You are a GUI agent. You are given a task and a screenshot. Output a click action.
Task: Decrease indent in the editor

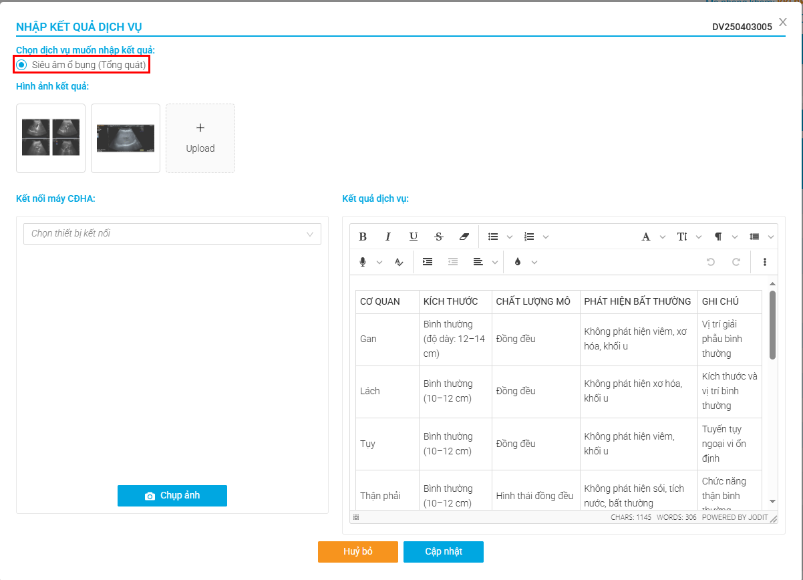[453, 262]
